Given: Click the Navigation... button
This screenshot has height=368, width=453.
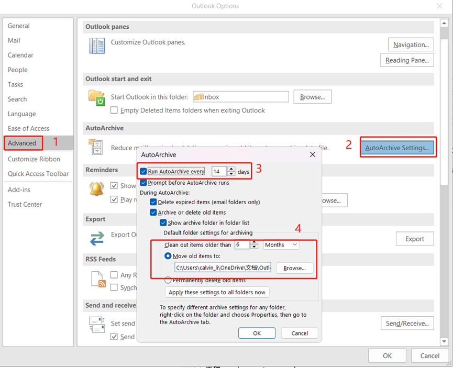Looking at the screenshot, I should 411,44.
